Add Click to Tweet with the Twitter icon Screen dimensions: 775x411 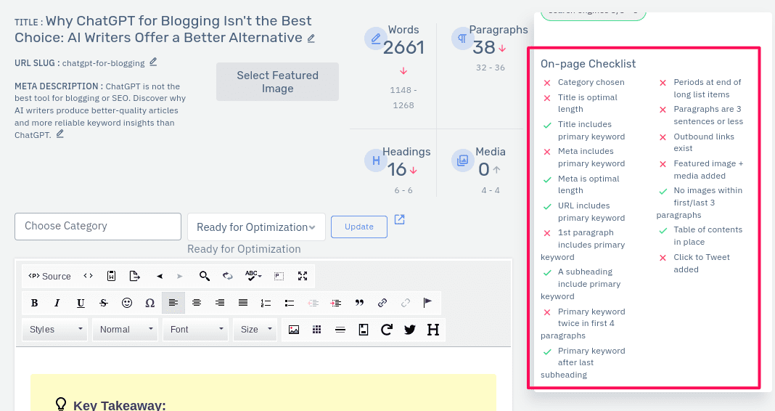coord(410,330)
